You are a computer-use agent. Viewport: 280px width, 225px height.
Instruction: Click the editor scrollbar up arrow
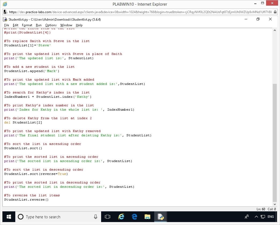pos(275,31)
